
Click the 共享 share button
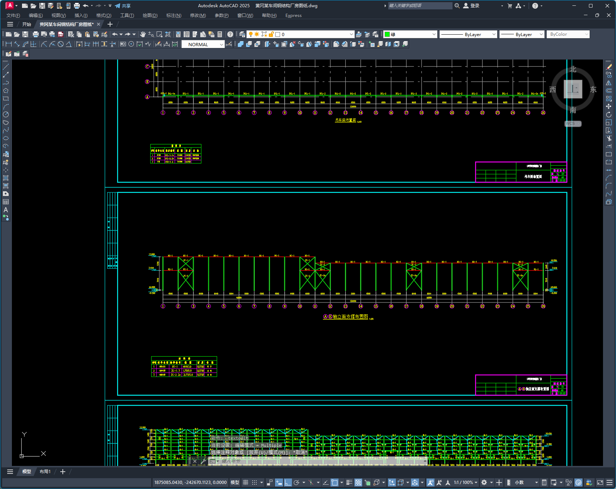click(x=123, y=6)
